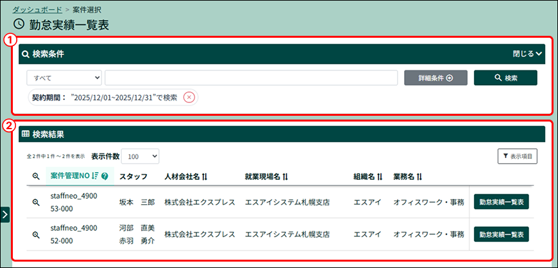558x268 pixels.
Task: Expand the left sidebar arrow
Action: 4,214
